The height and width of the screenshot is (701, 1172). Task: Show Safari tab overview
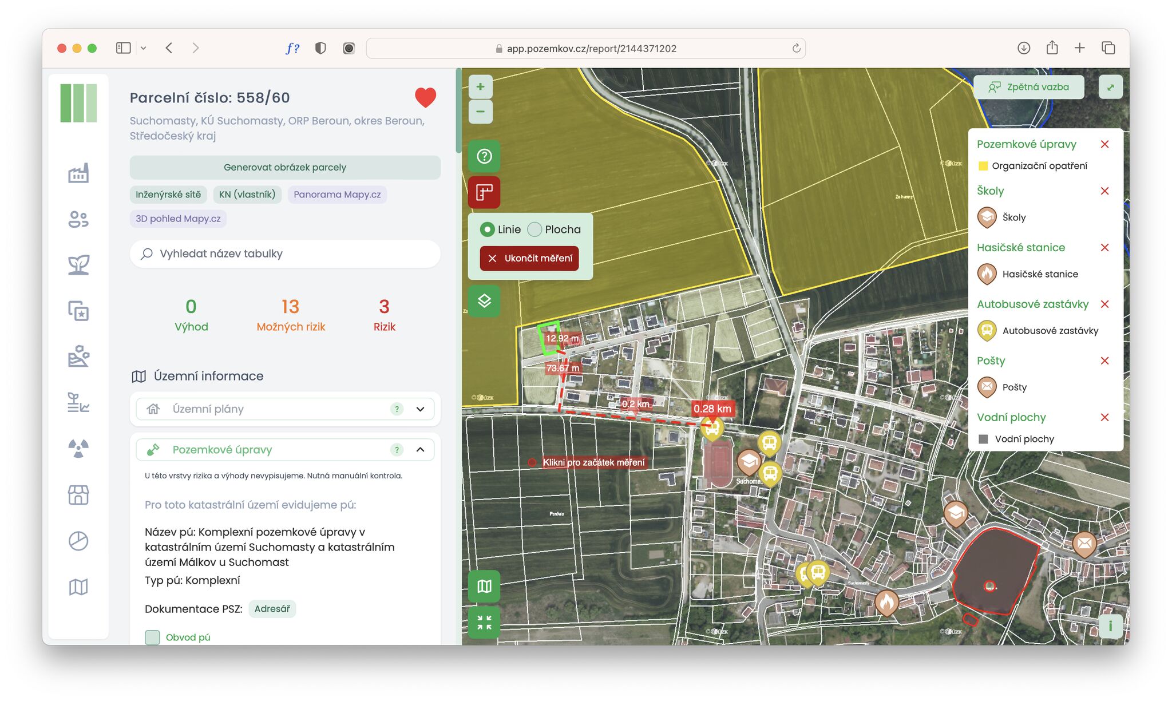pyautogui.click(x=1108, y=48)
